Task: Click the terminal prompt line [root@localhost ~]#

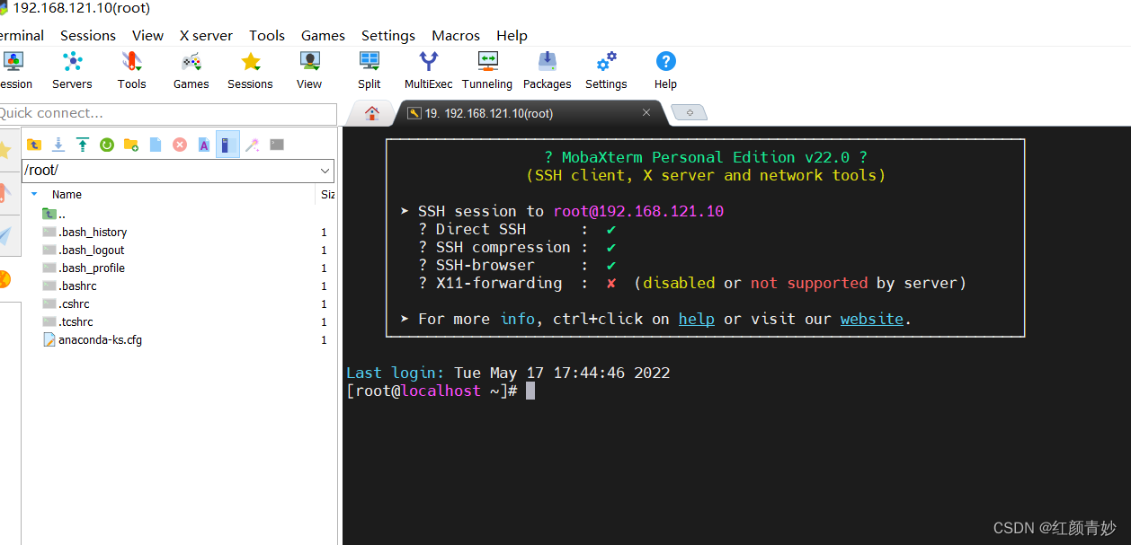Action: pyautogui.click(x=432, y=391)
